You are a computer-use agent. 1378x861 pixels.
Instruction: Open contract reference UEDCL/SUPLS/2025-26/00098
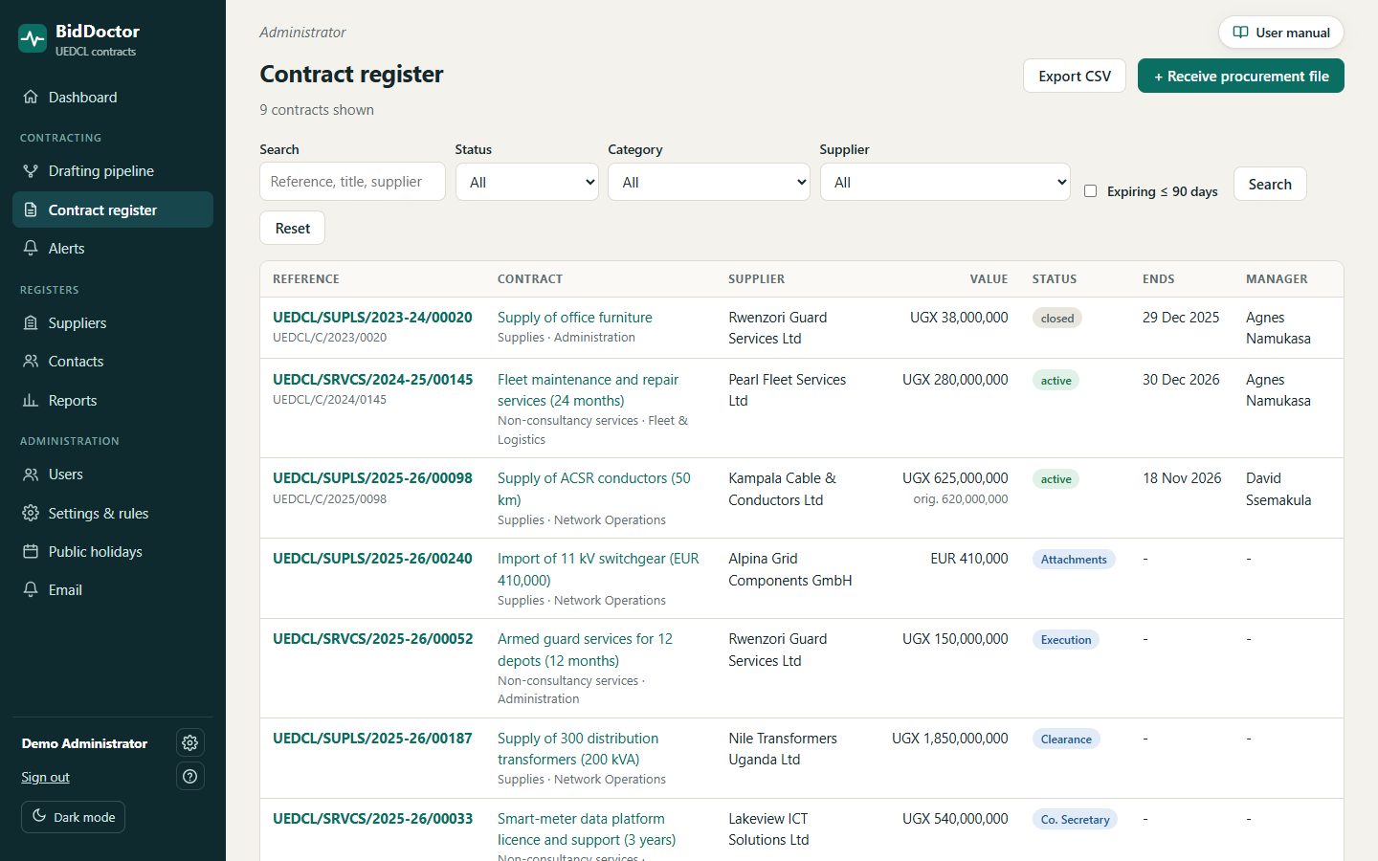pos(372,477)
